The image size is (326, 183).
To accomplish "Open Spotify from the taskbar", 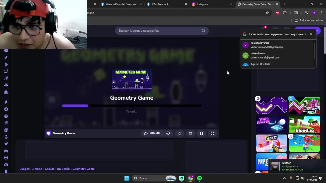I will 199,178.
